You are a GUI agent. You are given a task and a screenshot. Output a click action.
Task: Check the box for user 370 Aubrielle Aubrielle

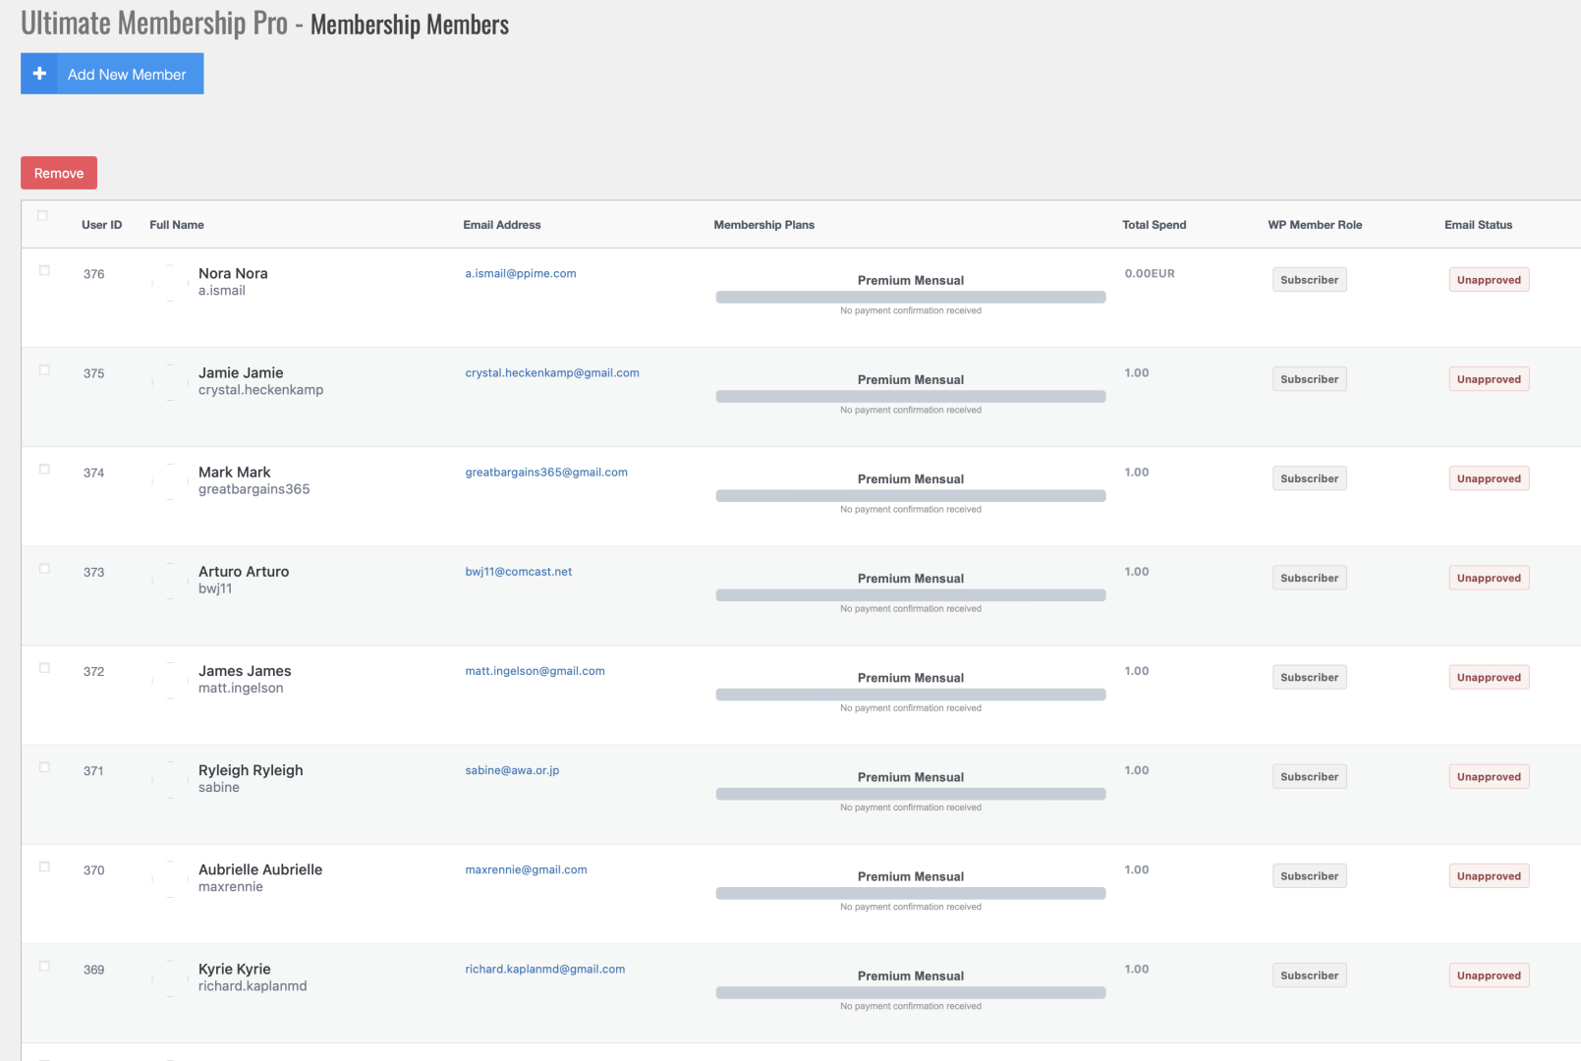tap(44, 866)
